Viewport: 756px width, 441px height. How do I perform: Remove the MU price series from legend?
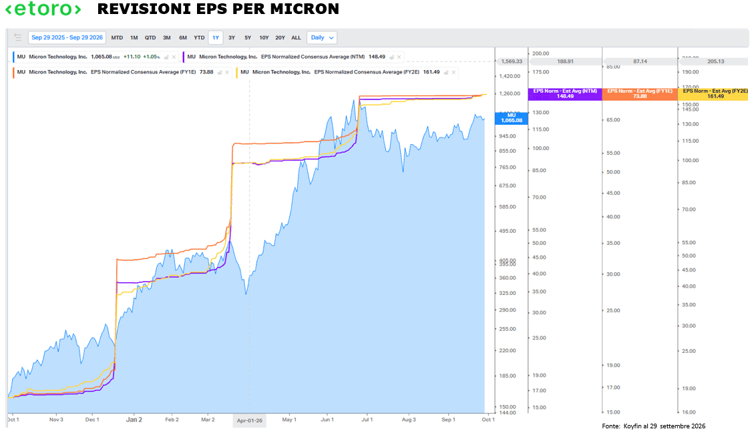point(174,57)
